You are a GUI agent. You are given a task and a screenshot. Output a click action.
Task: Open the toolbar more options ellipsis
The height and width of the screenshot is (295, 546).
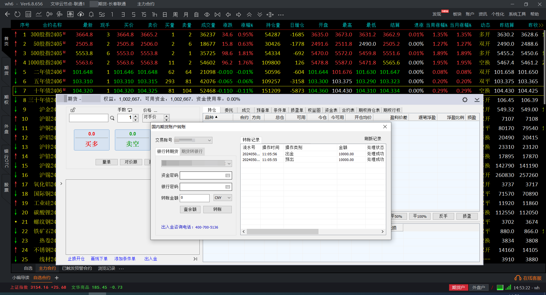point(281,15)
